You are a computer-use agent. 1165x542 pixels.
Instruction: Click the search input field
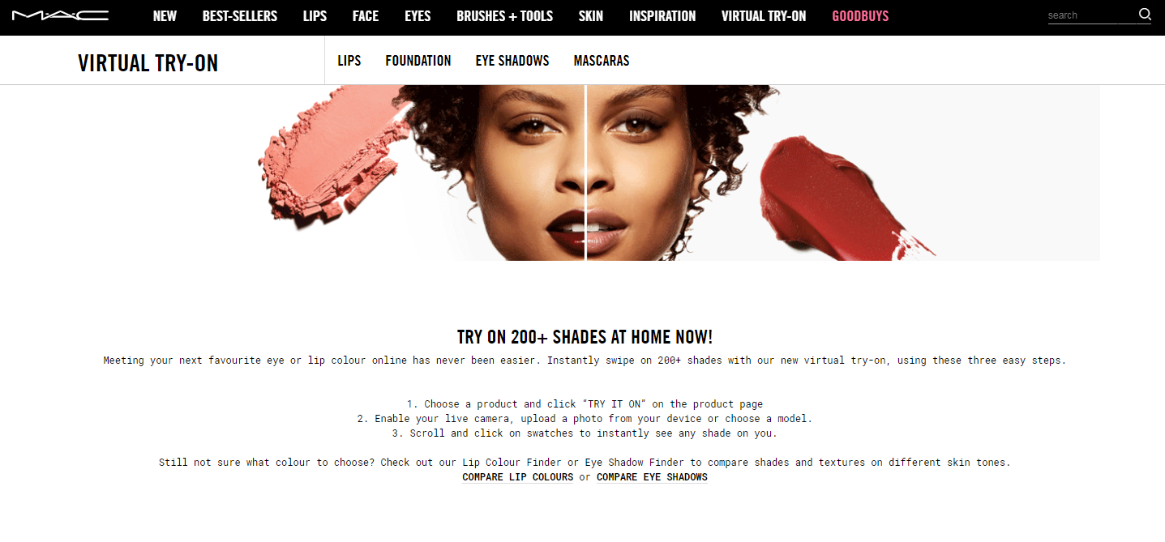(x=1091, y=15)
